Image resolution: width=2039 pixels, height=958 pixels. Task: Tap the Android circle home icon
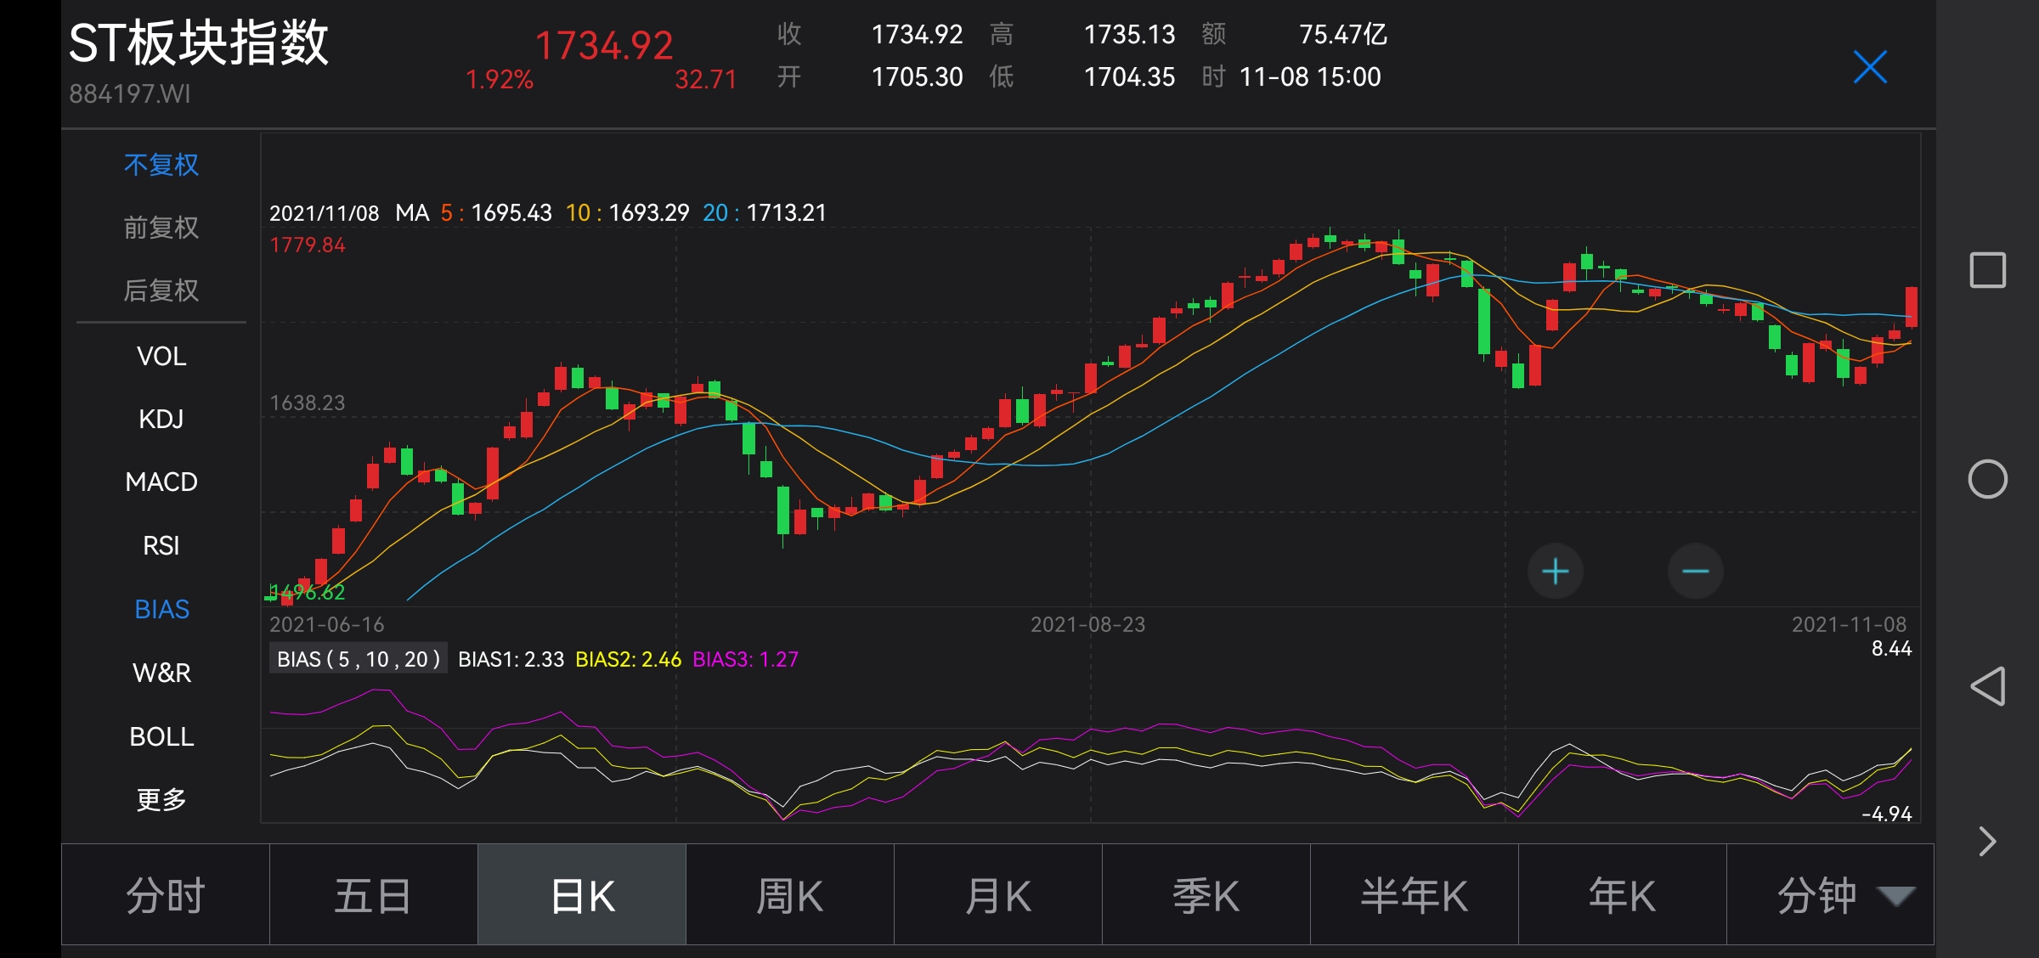pyautogui.click(x=1987, y=479)
